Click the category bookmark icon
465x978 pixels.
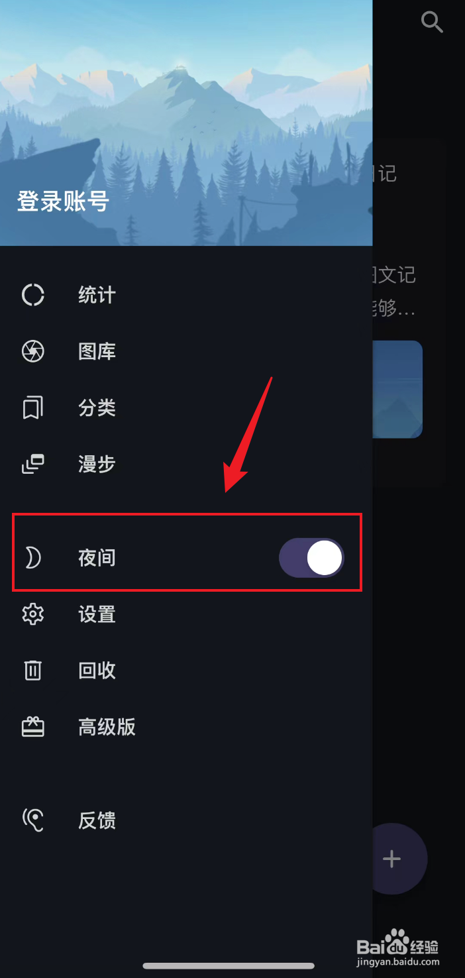[32, 407]
